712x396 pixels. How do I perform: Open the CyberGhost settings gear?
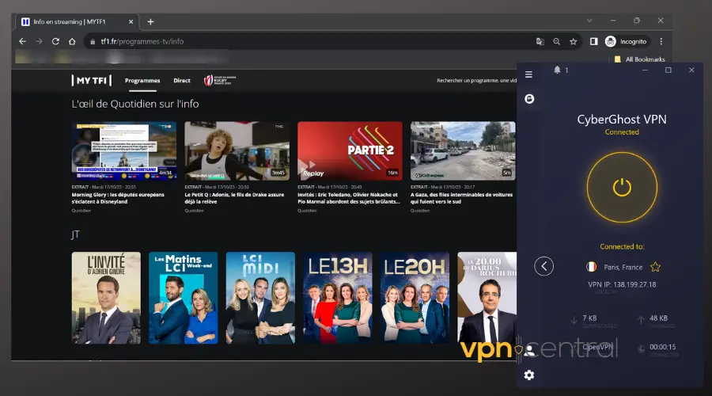(x=529, y=375)
